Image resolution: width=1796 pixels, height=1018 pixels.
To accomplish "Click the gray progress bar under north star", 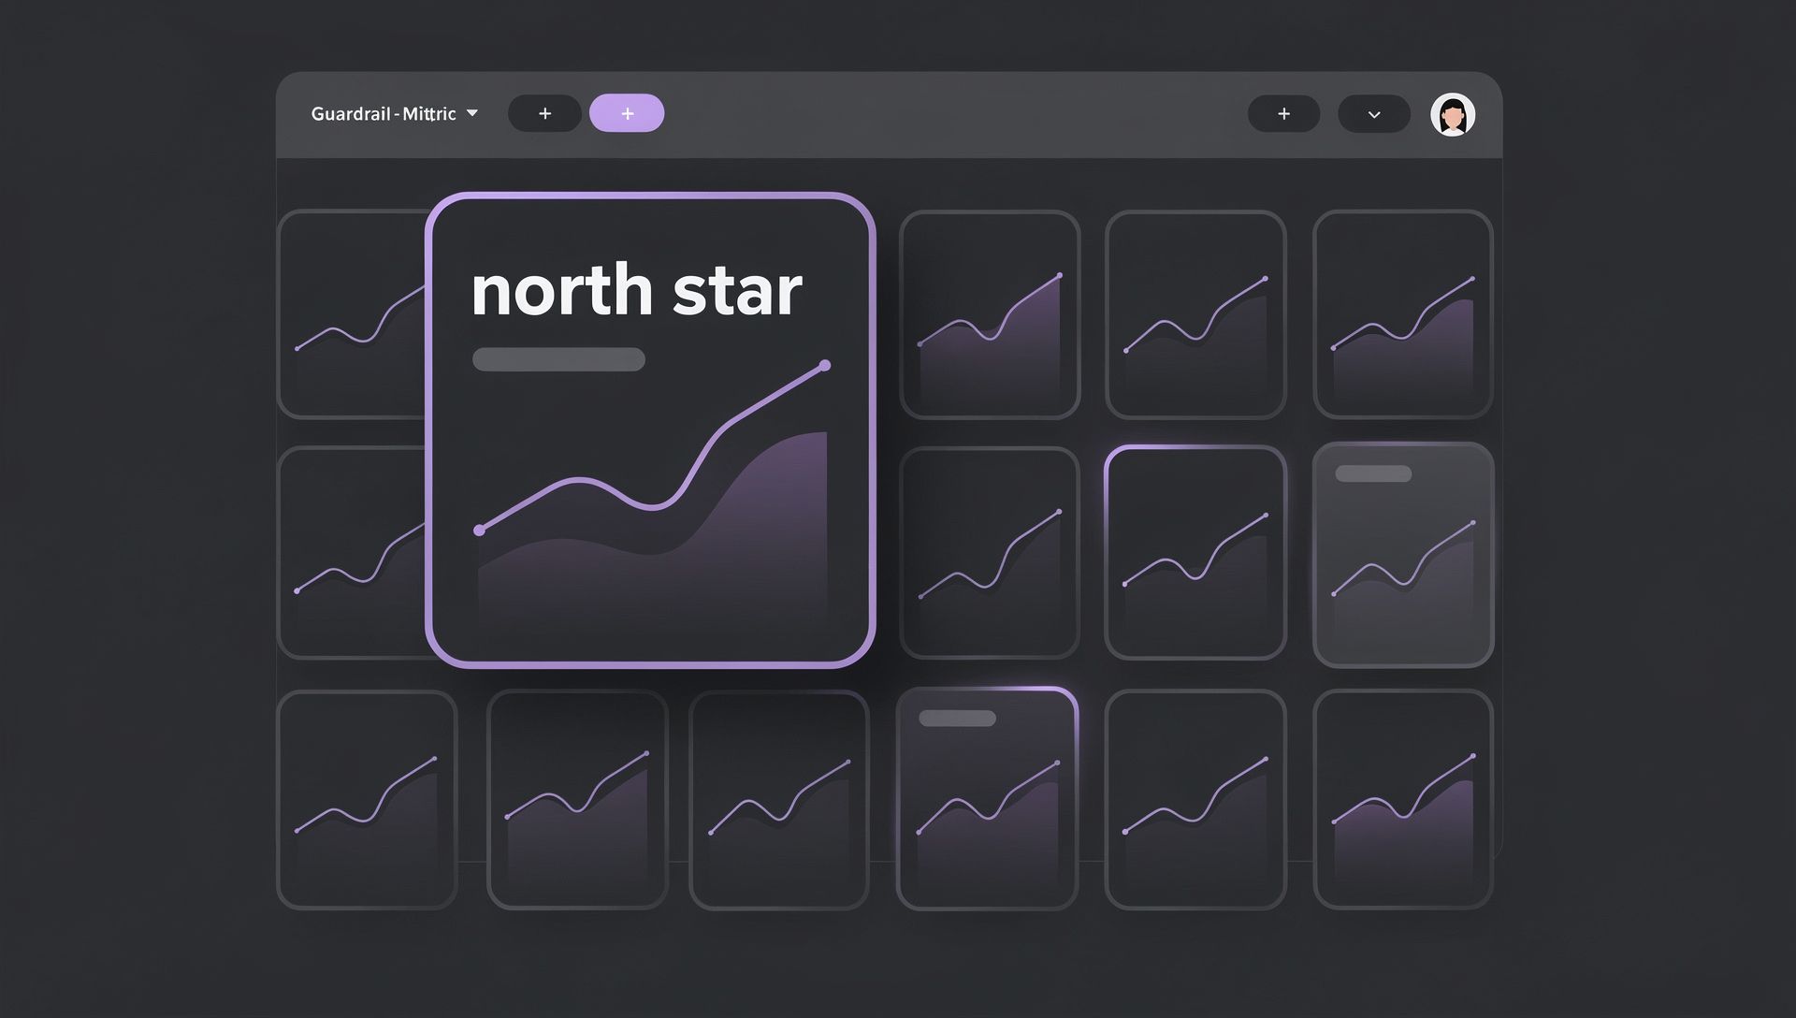I will (x=558, y=358).
